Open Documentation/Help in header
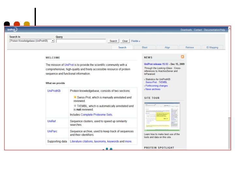The image size is (235, 176). [x=214, y=30]
